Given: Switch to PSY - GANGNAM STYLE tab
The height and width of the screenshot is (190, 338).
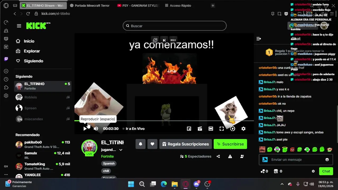Looking at the screenshot, I should [x=138, y=5].
